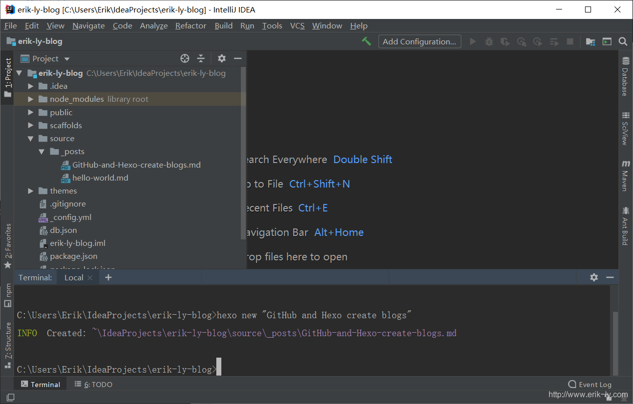Viewport: 633px width, 404px height.
Task: Collapse the erik-ly-blog root node arrow
Action: click(19, 73)
